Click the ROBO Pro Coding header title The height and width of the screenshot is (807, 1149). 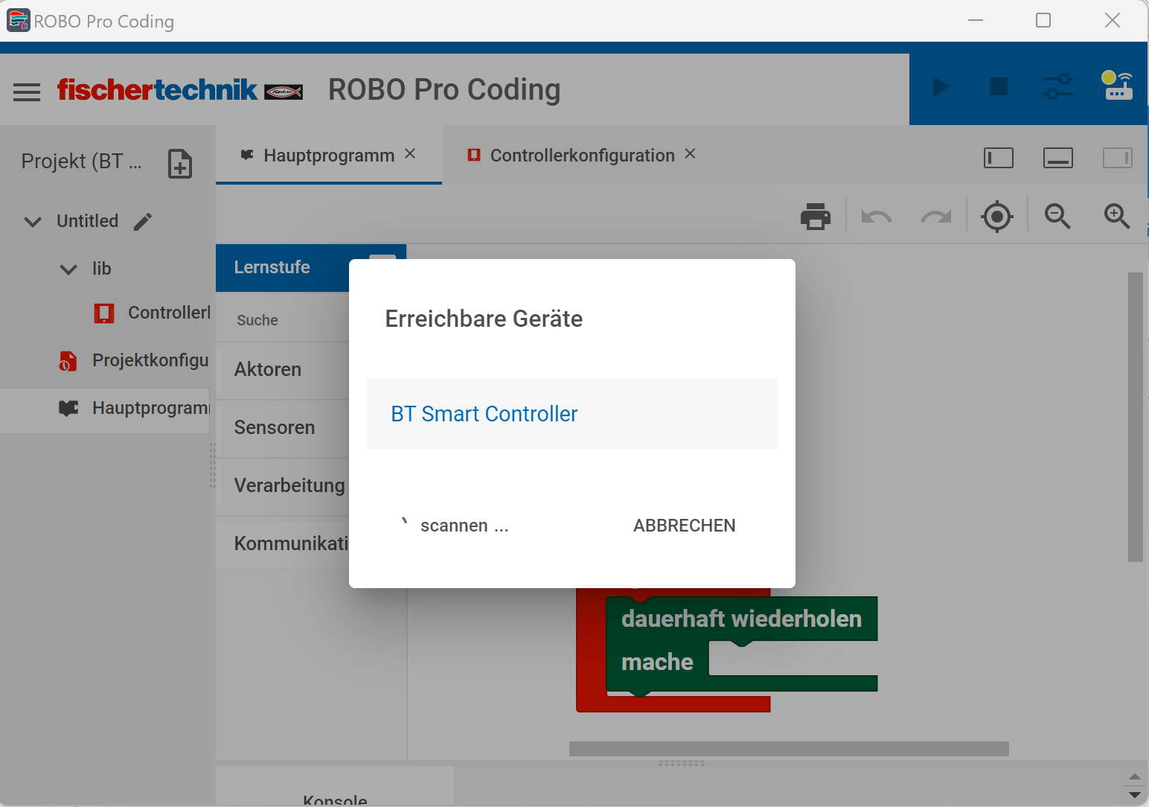click(444, 90)
